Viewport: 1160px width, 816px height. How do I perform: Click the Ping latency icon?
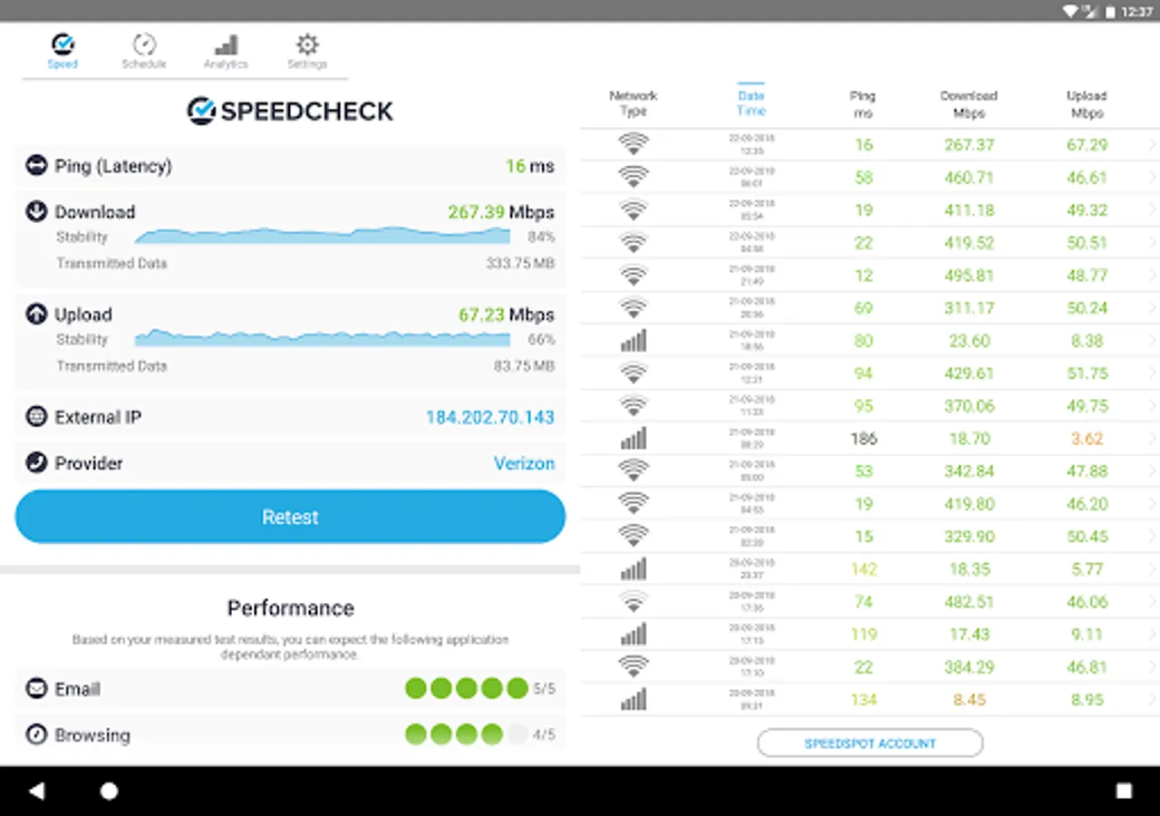[x=36, y=166]
